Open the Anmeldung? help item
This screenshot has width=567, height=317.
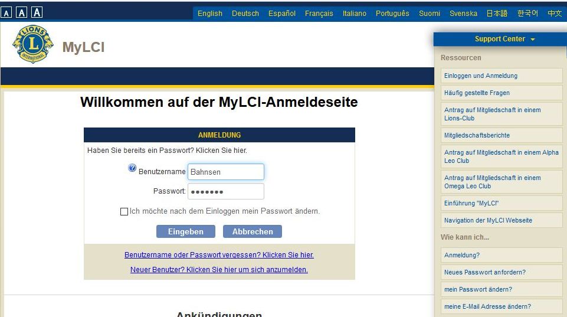click(502, 255)
